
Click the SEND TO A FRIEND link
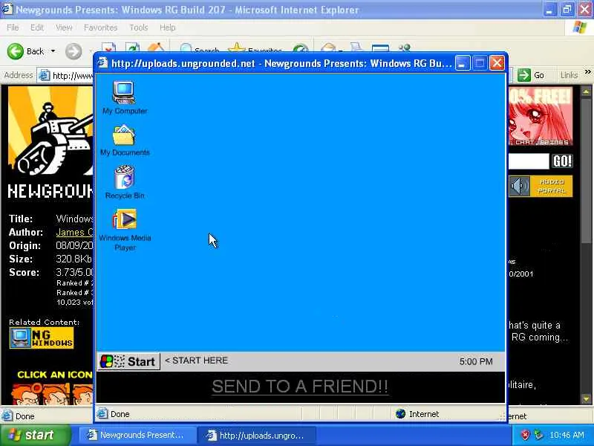point(300,387)
